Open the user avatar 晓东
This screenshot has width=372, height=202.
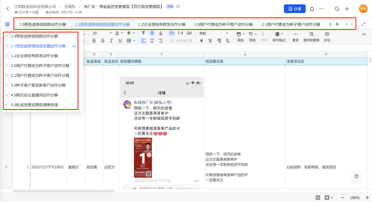[363, 9]
